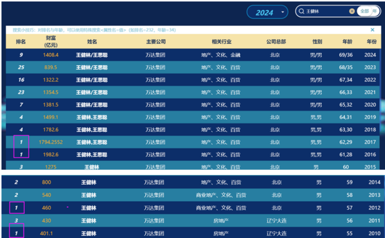The image size is (385, 238).
Task: Click 王健林 name in the 2014 row
Action: (x=89, y=182)
